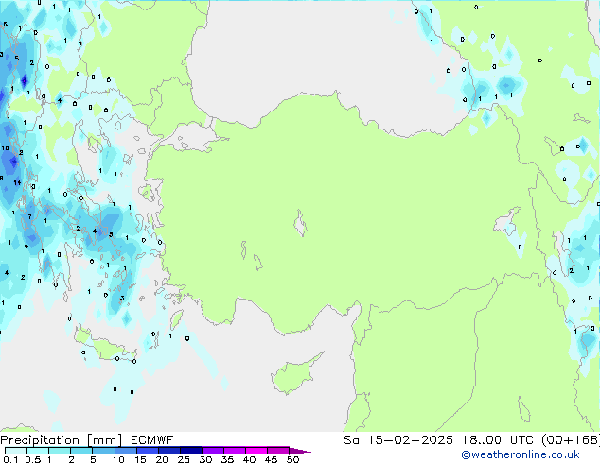The image size is (600, 463).
Task: Click the 25–30 mm navy legend swatch
Action: [191, 451]
